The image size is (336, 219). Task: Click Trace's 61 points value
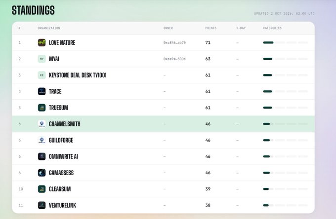pyautogui.click(x=208, y=91)
